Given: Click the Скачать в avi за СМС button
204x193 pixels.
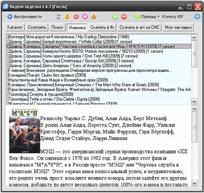Looking at the screenshot, I should click(x=140, y=27).
